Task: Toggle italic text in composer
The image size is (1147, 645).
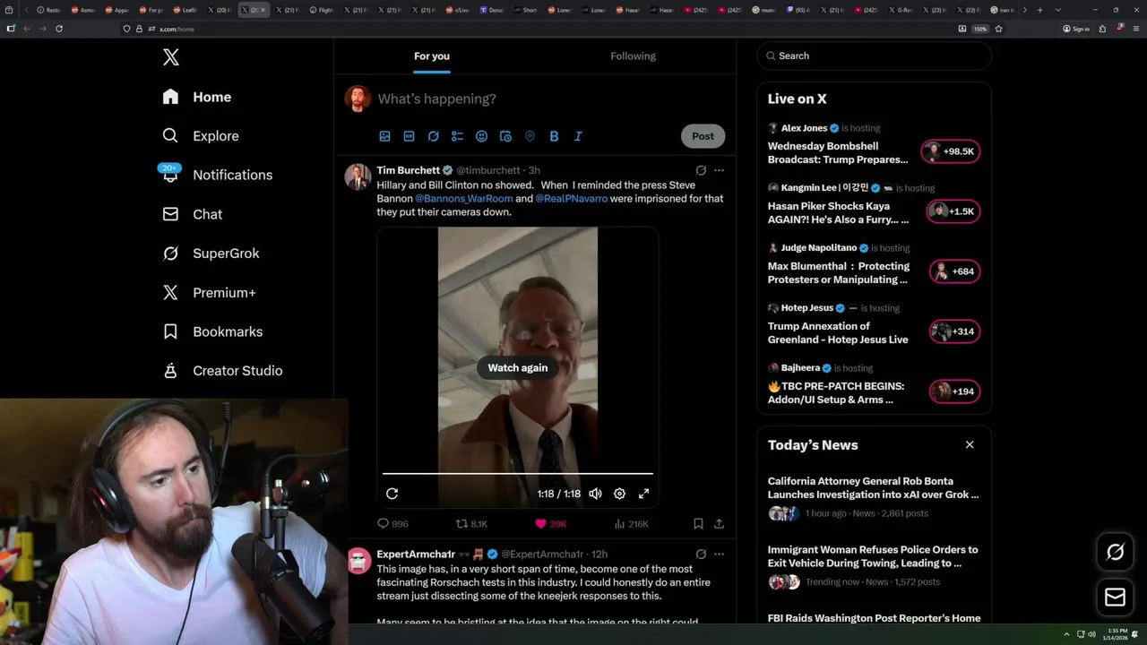Action: pyautogui.click(x=578, y=136)
